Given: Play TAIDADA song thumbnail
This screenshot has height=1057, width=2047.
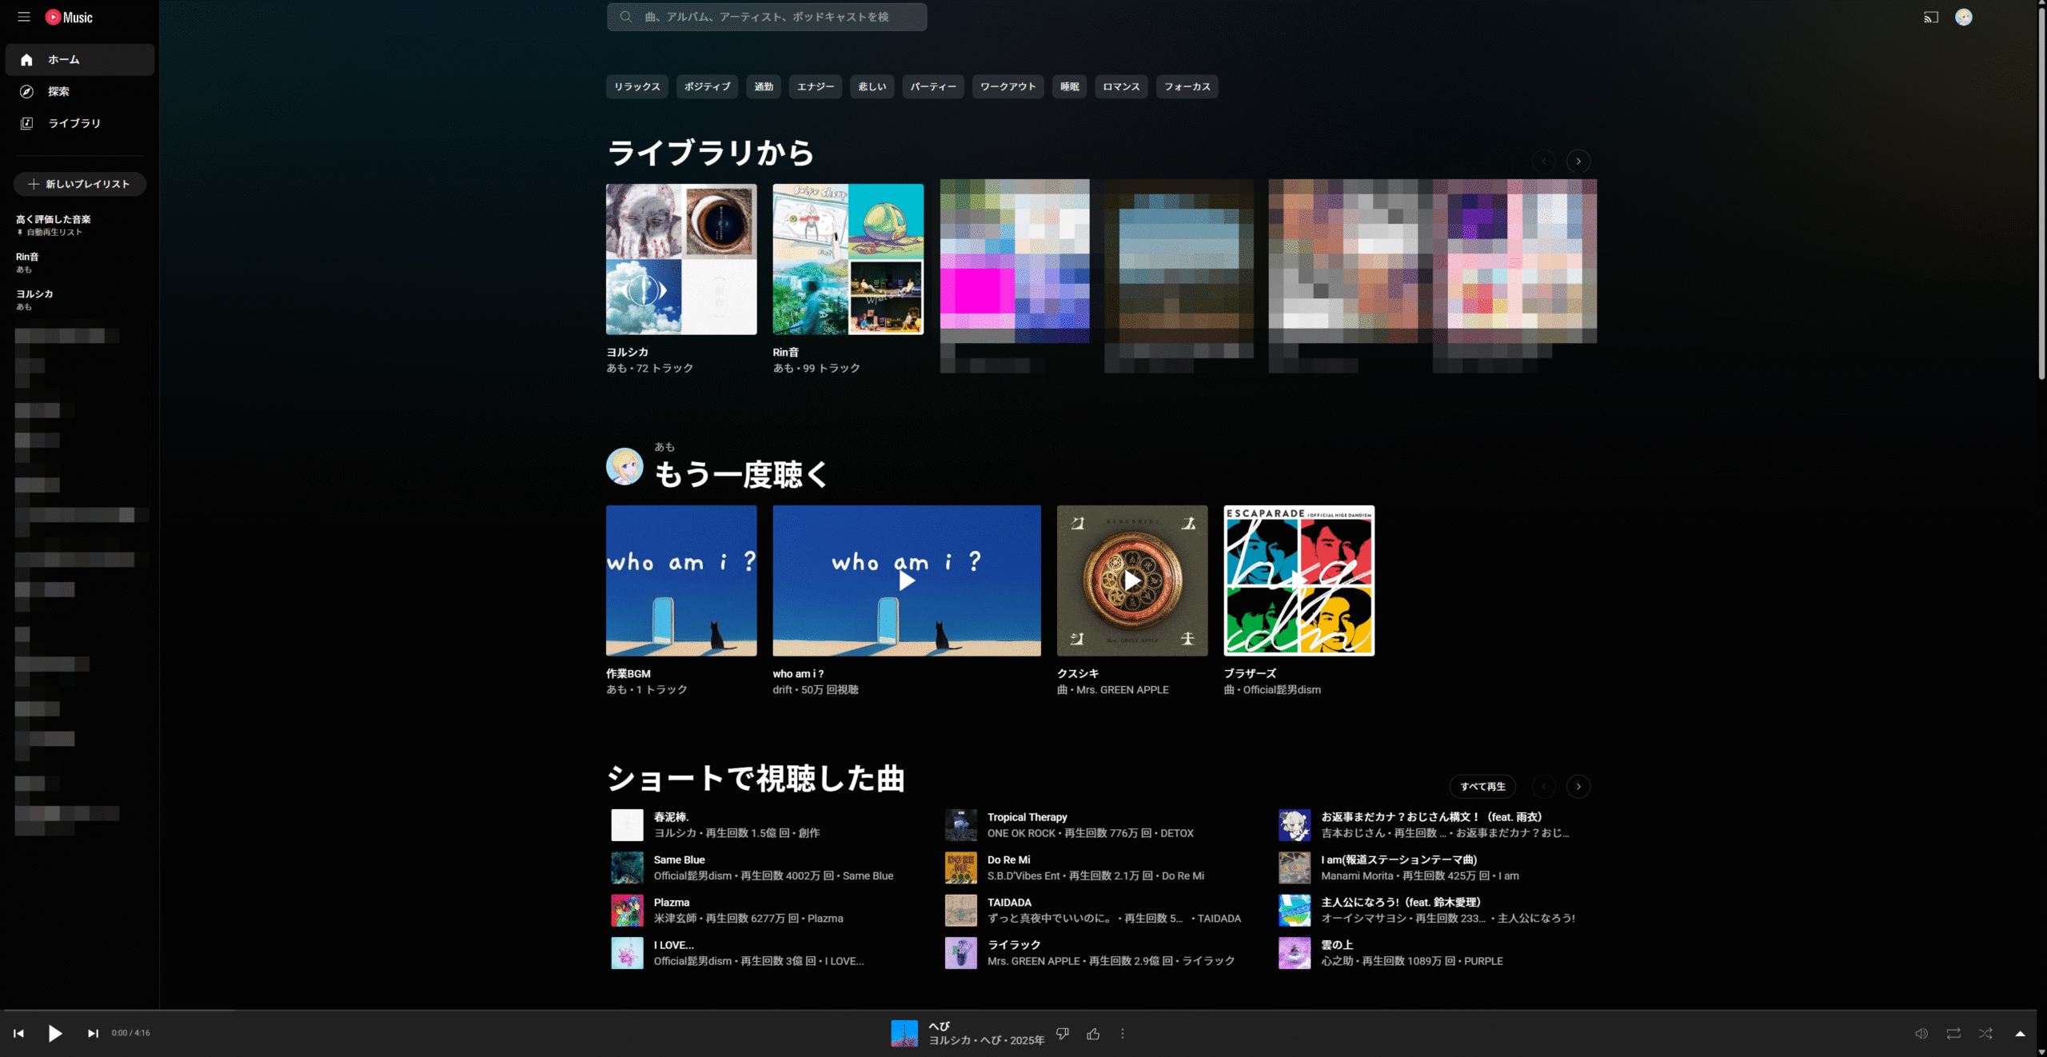Looking at the screenshot, I should pos(961,911).
